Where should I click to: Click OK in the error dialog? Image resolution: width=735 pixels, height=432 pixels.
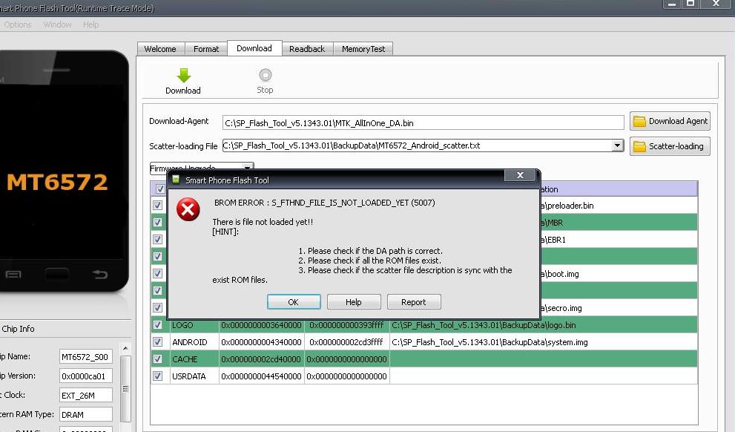(x=293, y=302)
